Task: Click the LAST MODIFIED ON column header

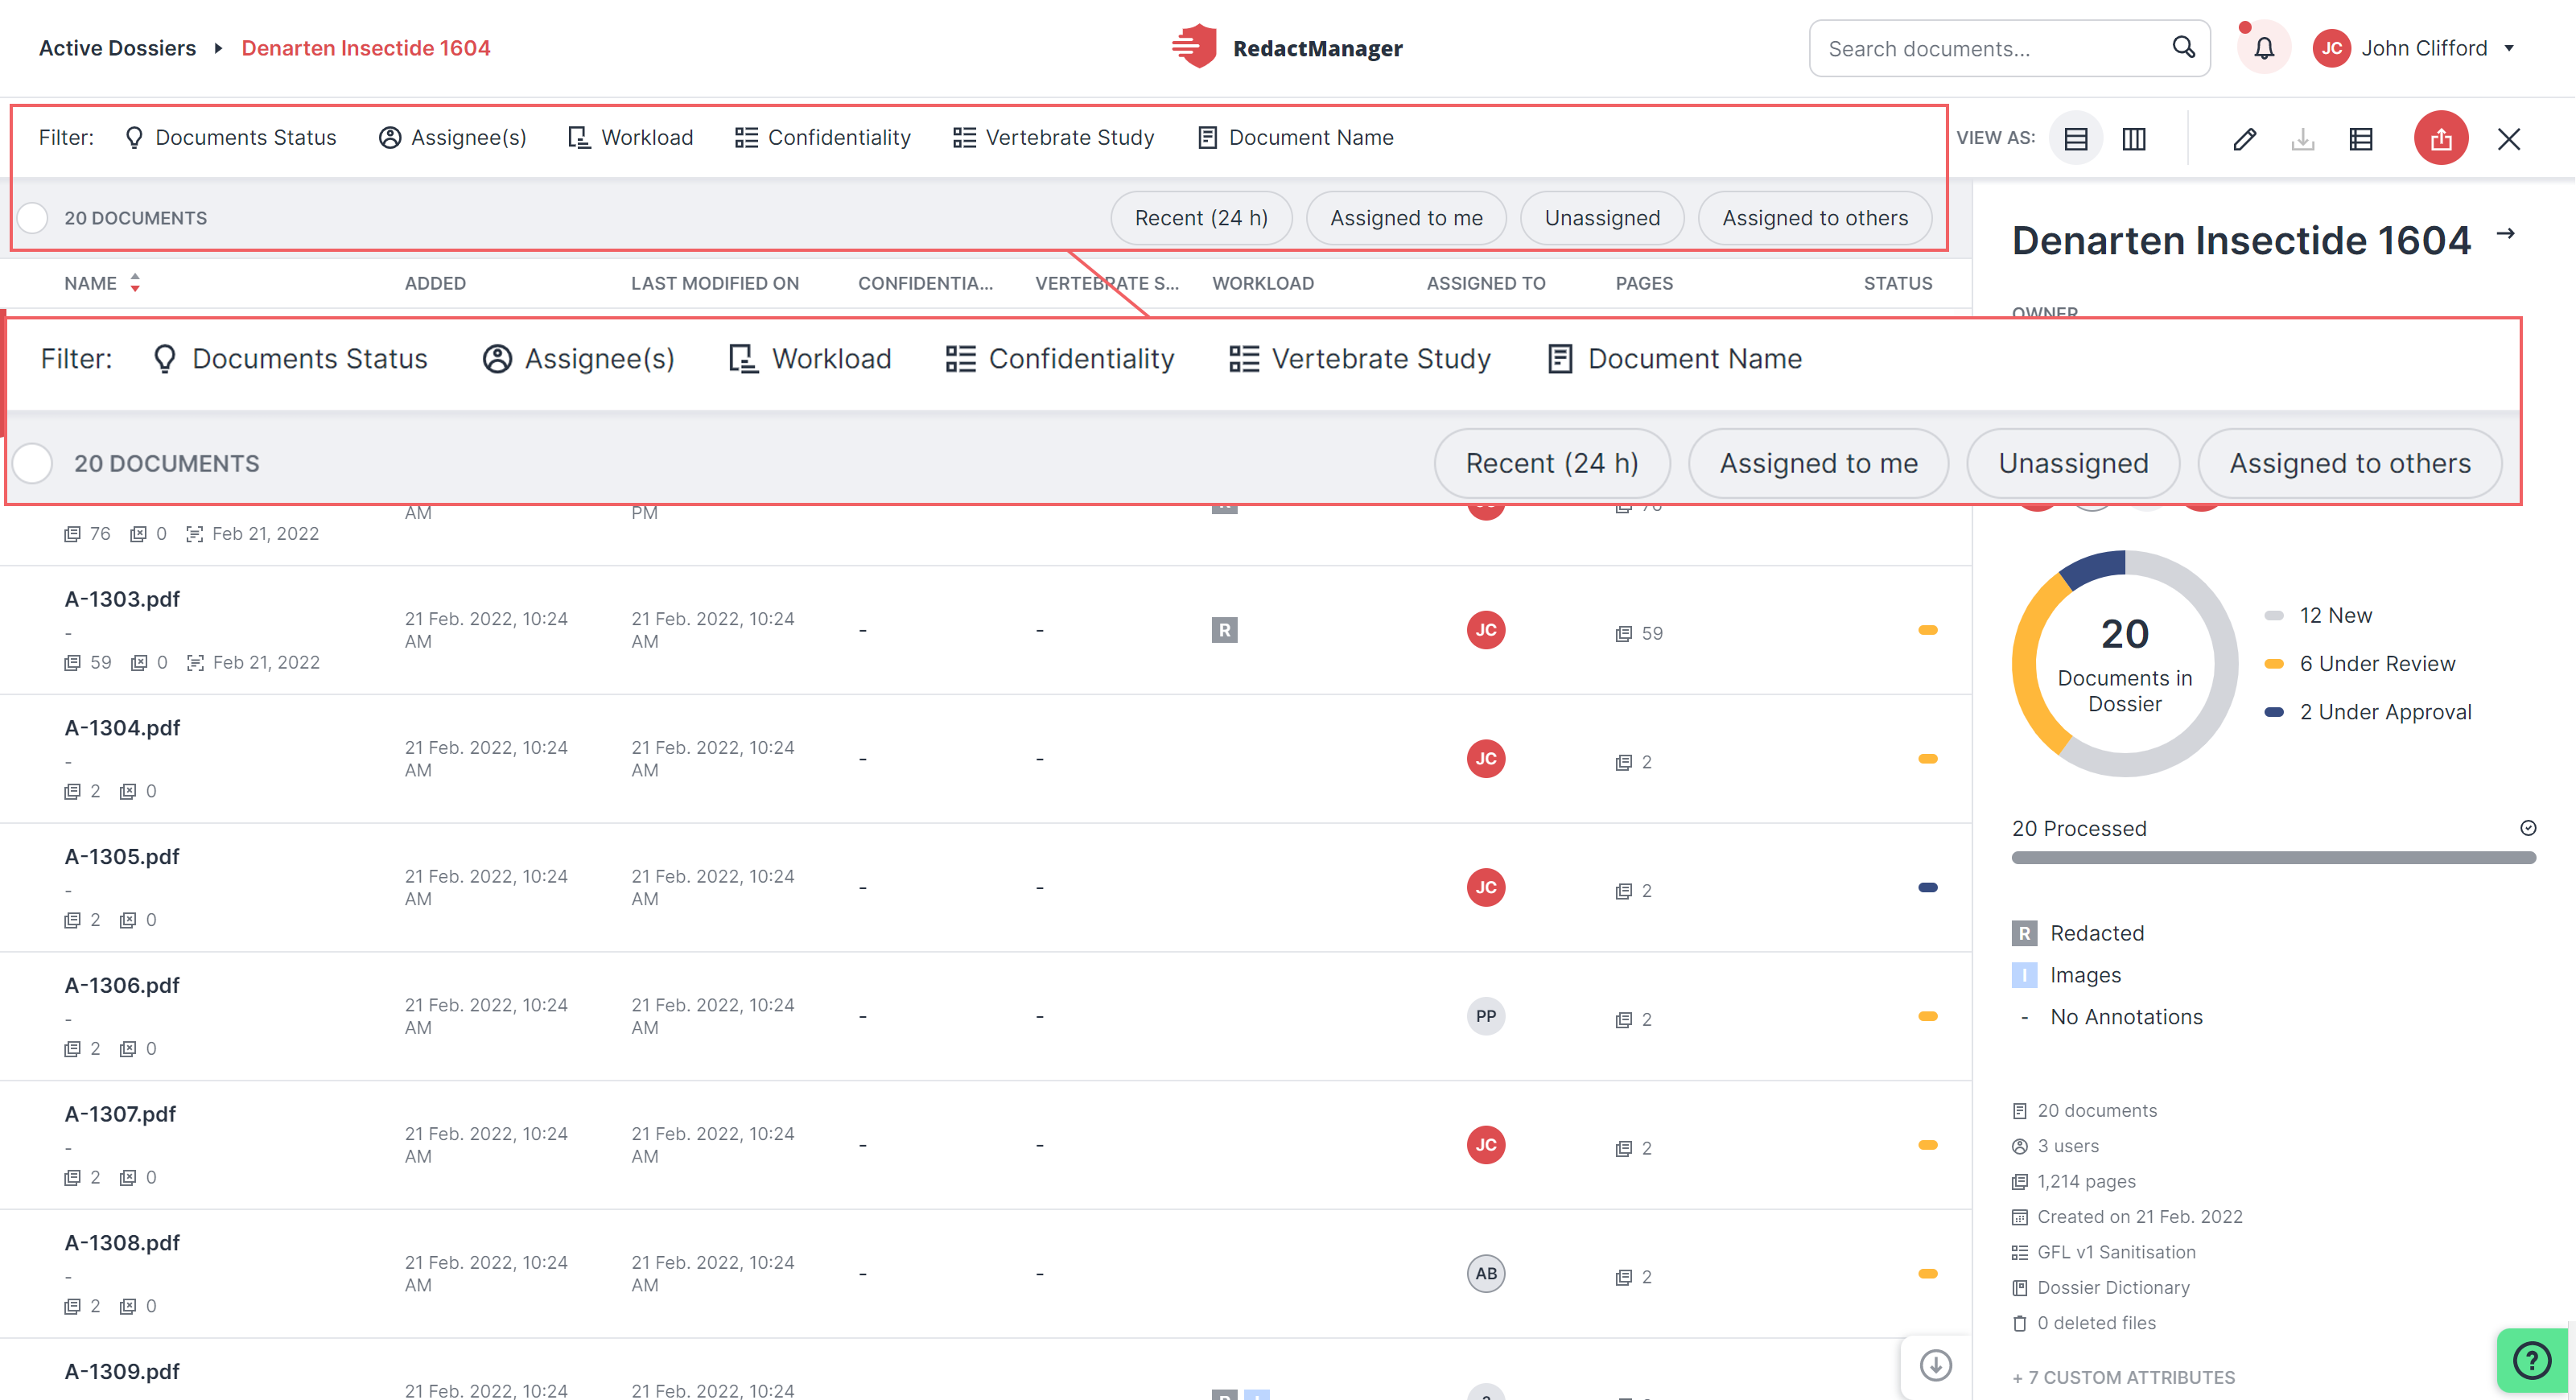Action: (x=715, y=283)
